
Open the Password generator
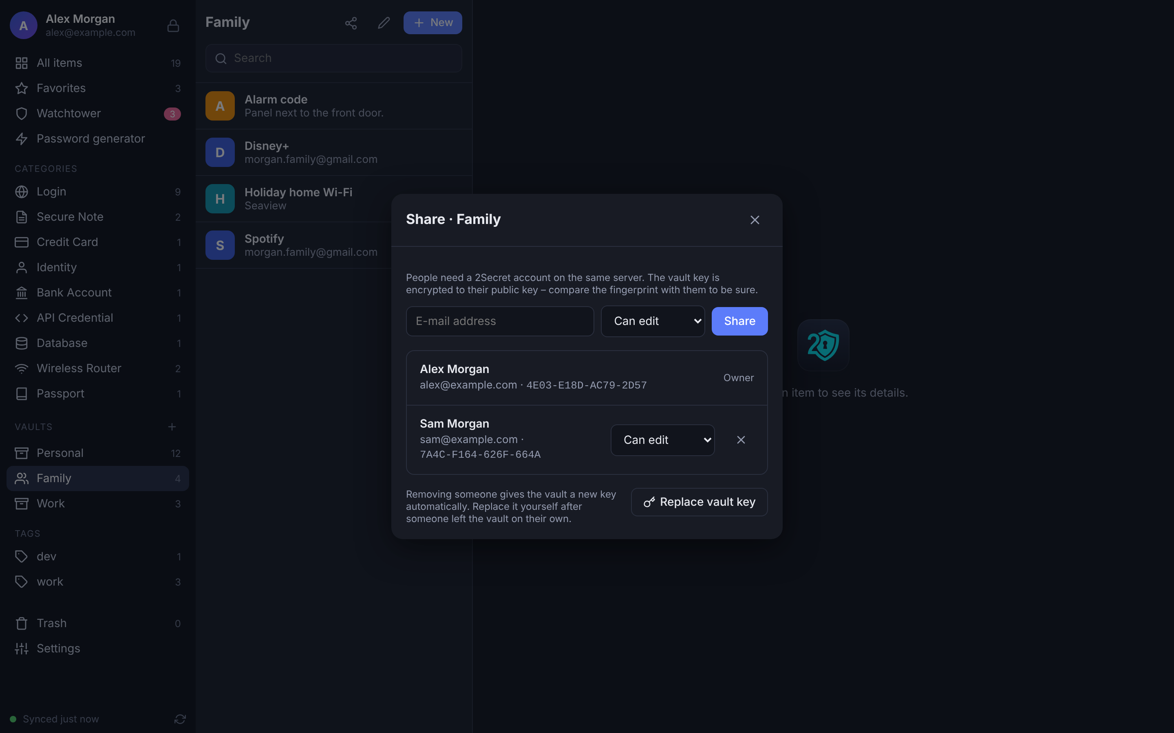pos(97,138)
